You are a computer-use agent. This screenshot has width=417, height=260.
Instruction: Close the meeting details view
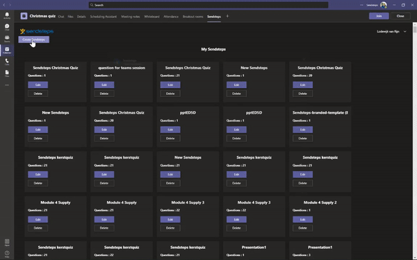pyautogui.click(x=400, y=16)
